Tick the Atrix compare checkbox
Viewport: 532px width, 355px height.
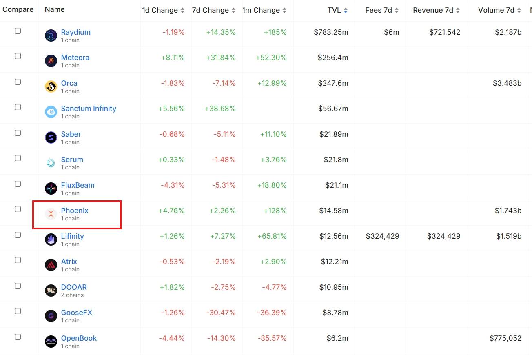click(x=18, y=260)
